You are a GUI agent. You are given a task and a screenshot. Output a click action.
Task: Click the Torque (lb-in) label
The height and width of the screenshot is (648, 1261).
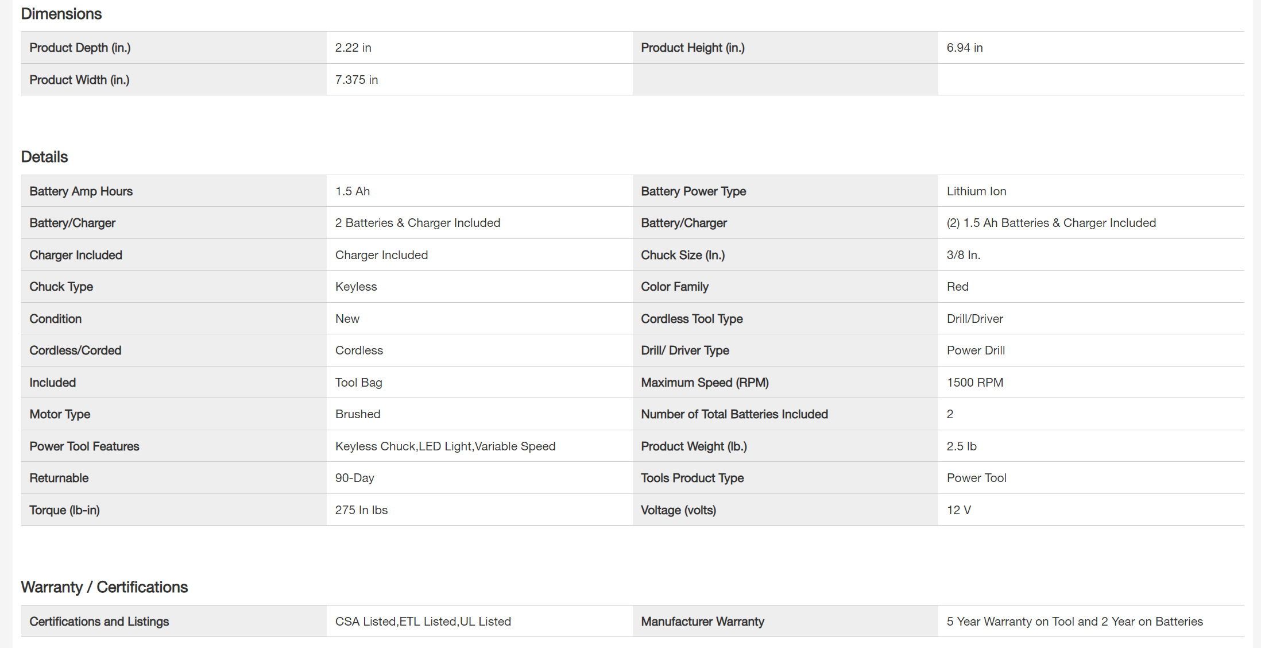64,510
